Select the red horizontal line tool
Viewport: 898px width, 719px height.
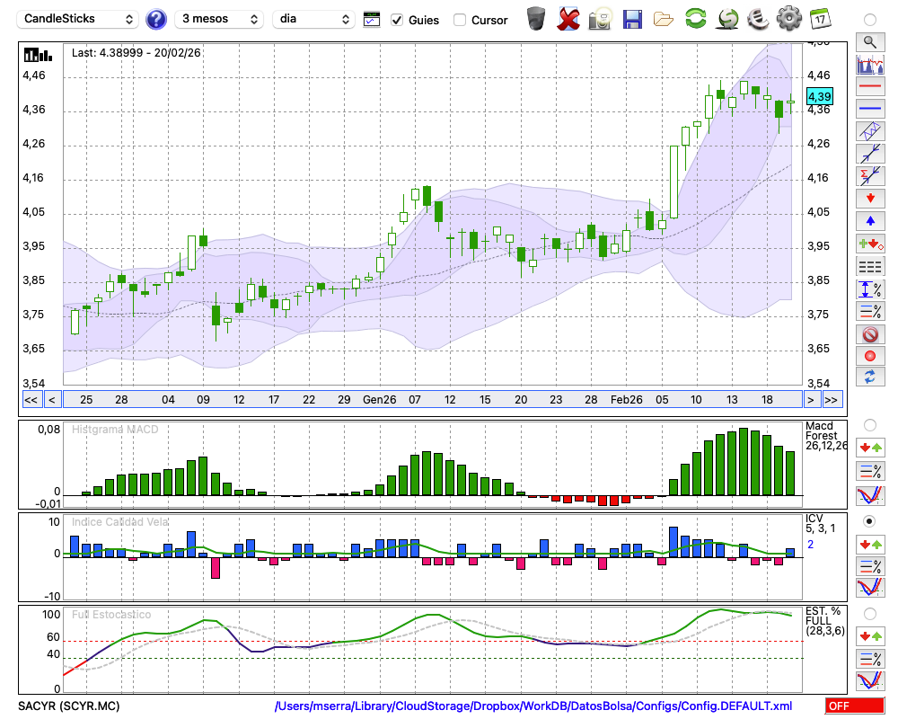(x=869, y=86)
